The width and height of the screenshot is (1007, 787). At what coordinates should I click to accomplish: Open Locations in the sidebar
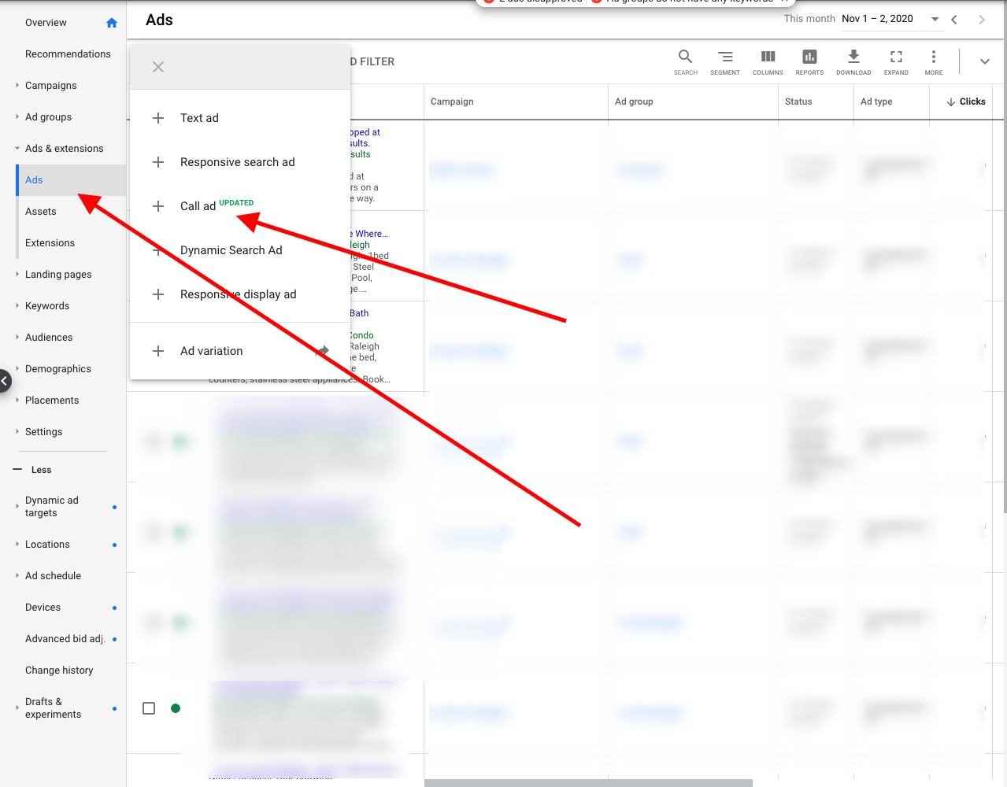coord(47,545)
